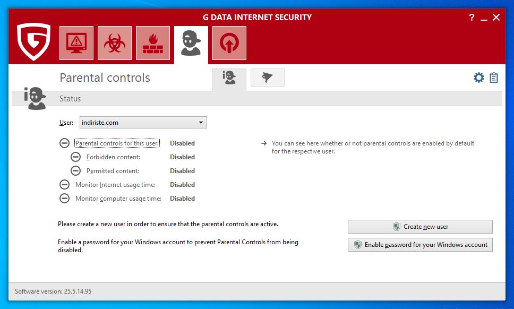Click 'Parental controls for this user:' label
This screenshot has width=514, height=309.
pos(117,143)
